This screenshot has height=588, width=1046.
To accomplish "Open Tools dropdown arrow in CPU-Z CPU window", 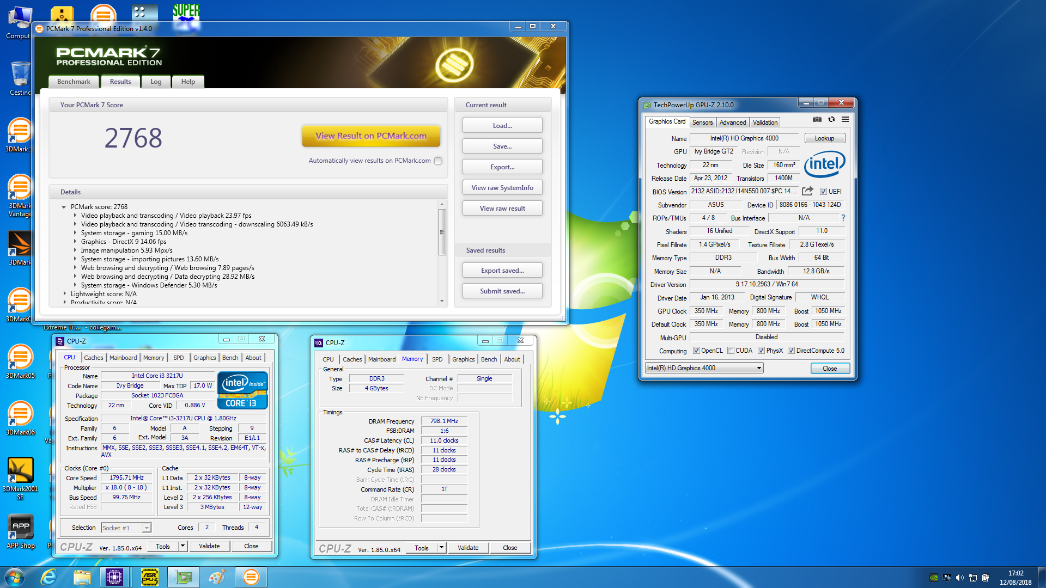I will pos(183,546).
